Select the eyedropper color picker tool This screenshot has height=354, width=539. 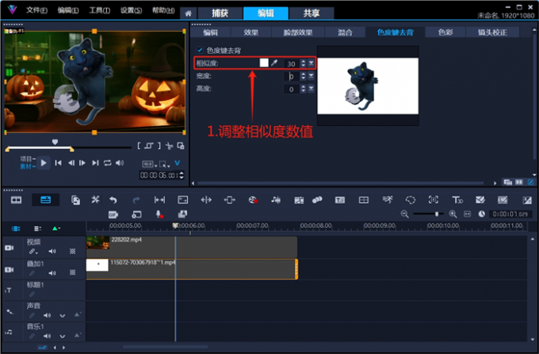pos(274,63)
